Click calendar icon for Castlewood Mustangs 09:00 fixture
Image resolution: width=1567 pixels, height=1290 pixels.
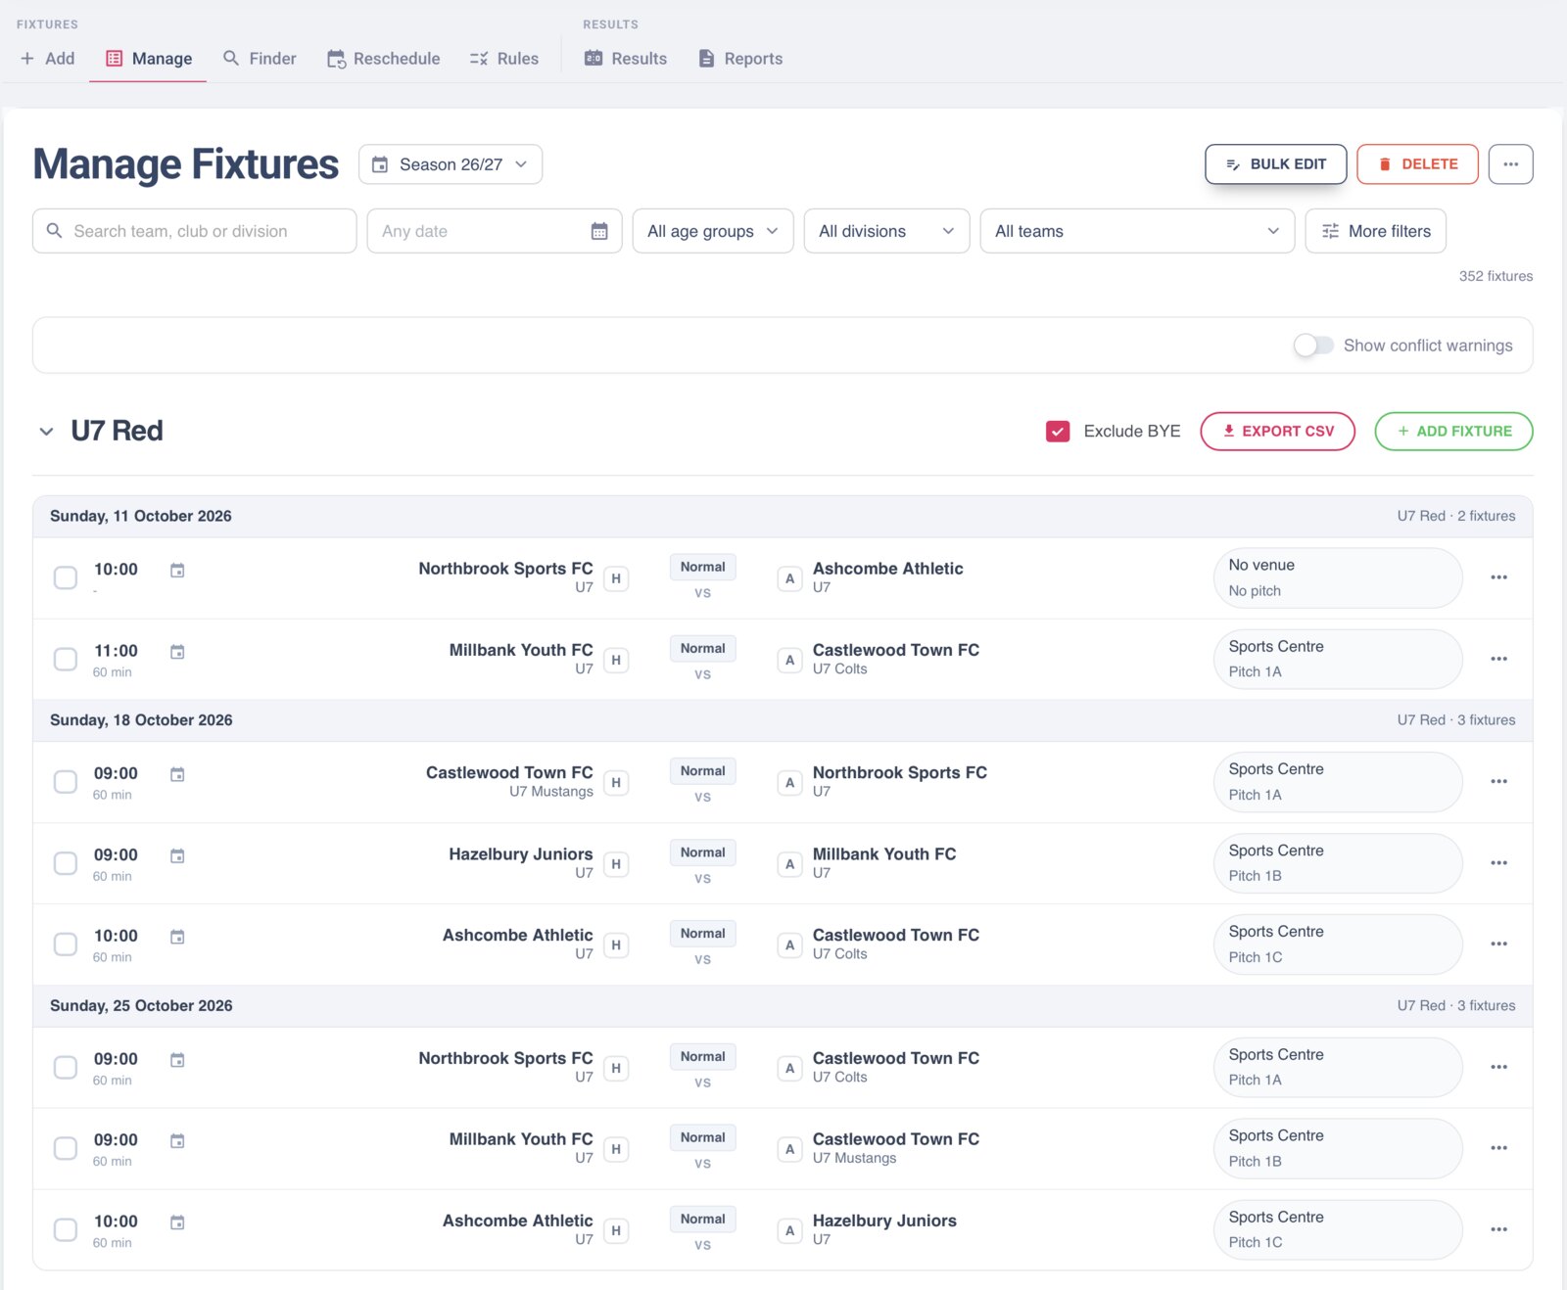coord(177,774)
